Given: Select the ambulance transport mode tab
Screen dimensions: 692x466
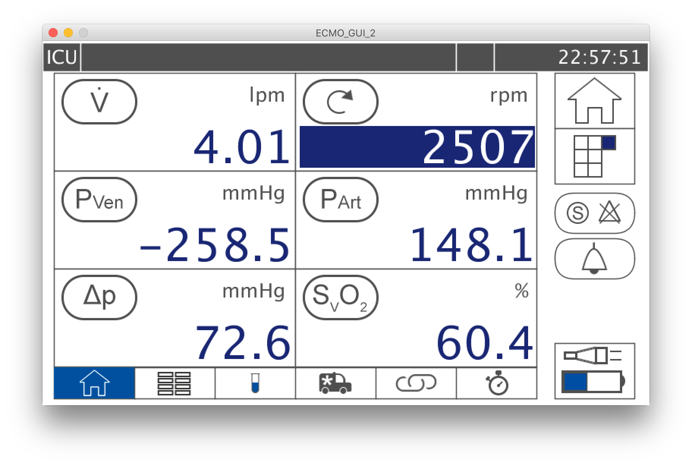Looking at the screenshot, I should point(335,383).
